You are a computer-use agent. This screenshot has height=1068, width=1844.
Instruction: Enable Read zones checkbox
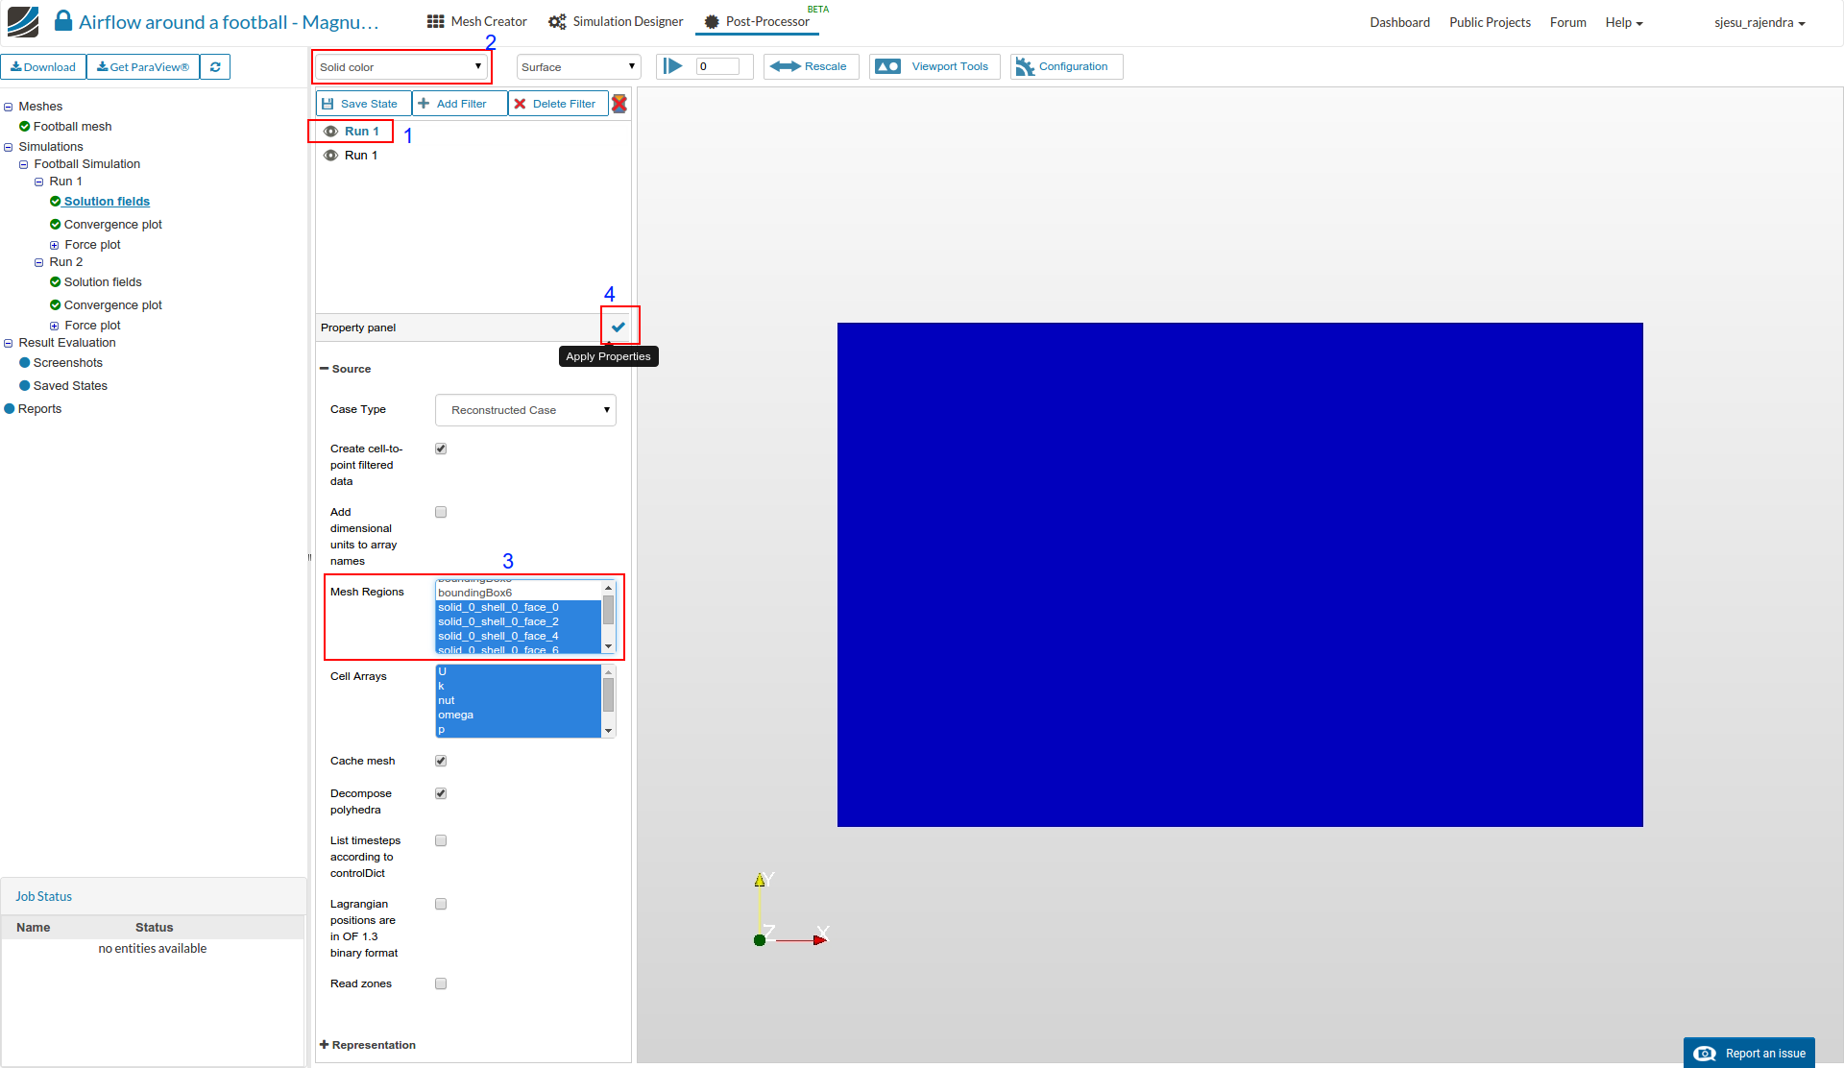[x=441, y=983]
